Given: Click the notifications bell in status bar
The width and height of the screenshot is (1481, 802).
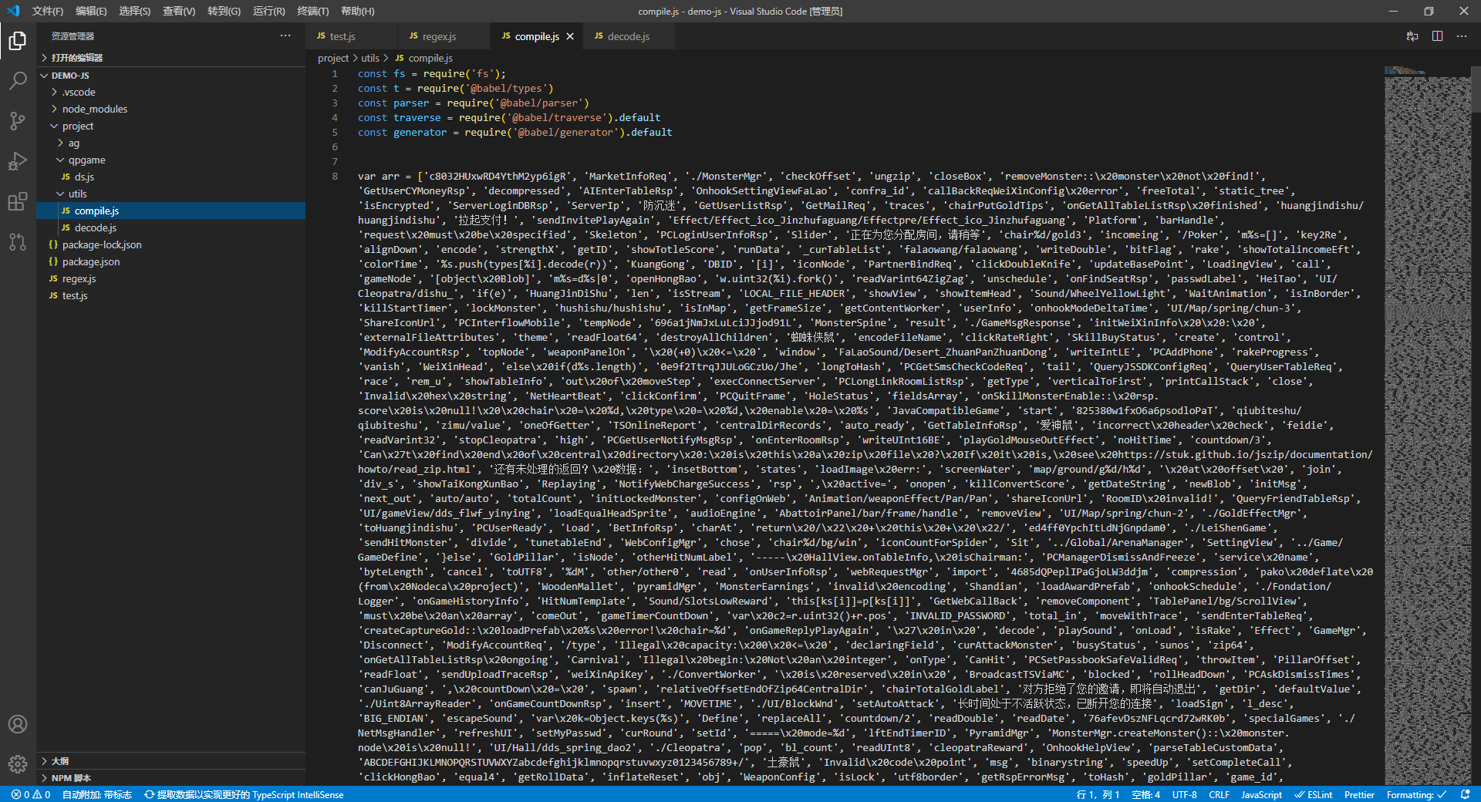Looking at the screenshot, I should click(x=1466, y=794).
